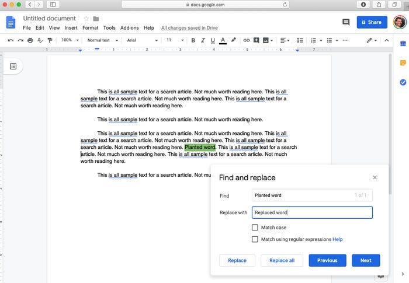Toggle Underline formatting
The image size is (409, 283).
213,40
